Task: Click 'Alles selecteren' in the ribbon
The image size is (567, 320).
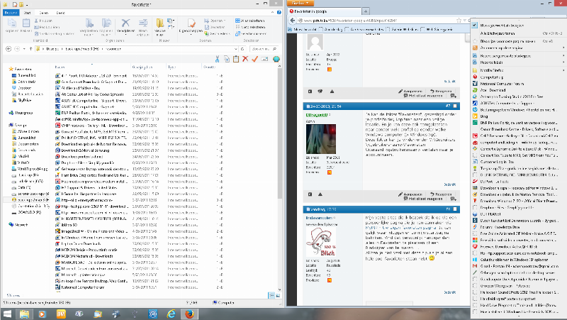Action: pos(253,21)
